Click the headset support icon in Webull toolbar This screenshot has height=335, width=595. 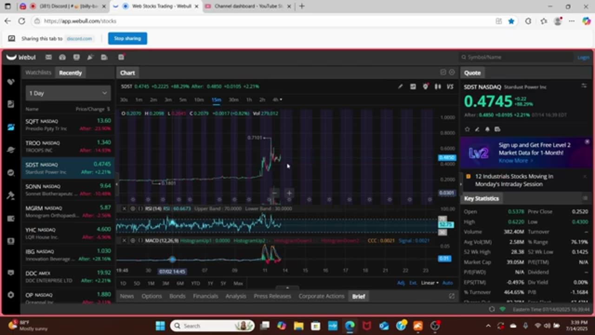pos(62,57)
